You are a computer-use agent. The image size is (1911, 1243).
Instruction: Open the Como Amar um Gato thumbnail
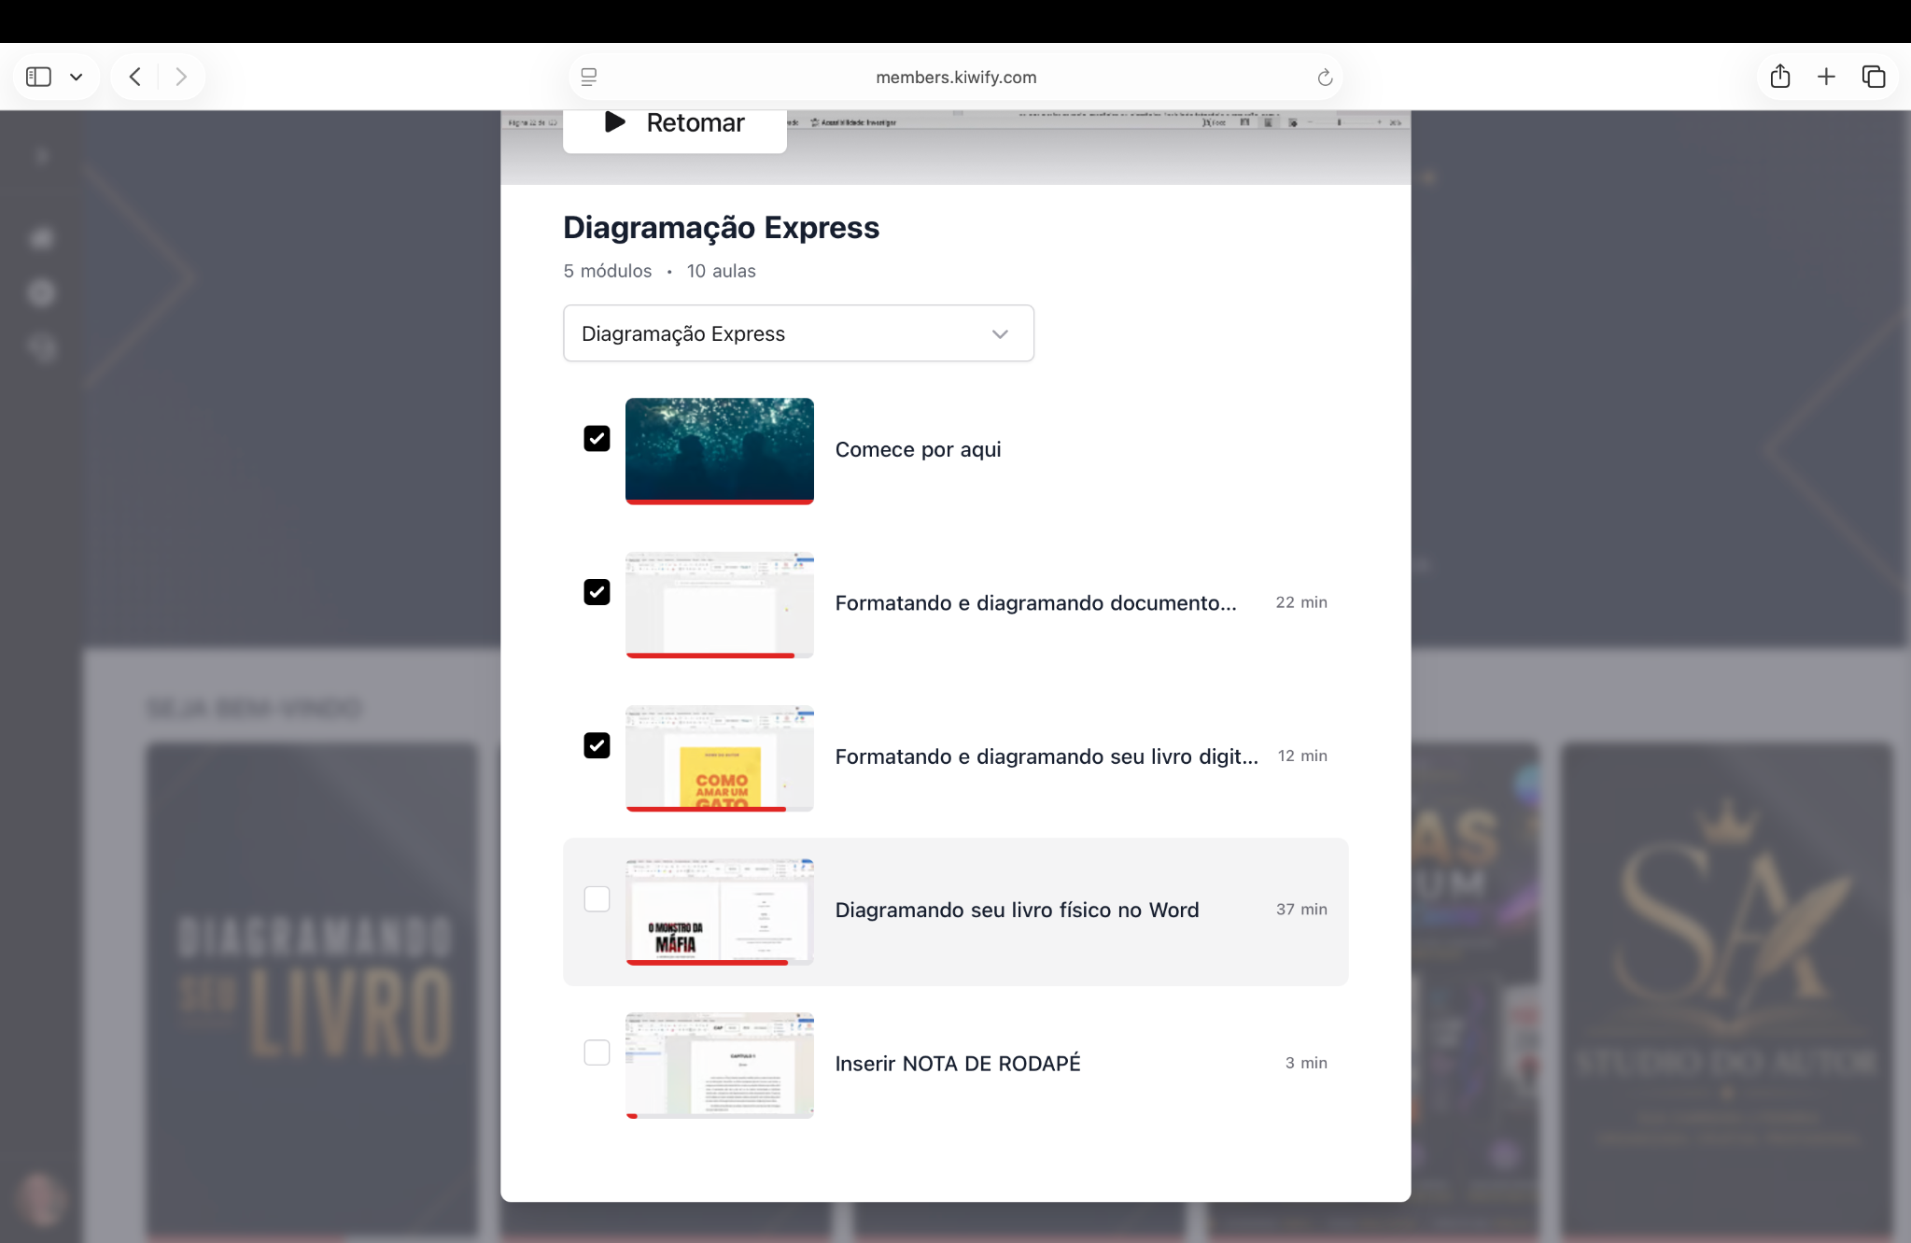click(720, 758)
